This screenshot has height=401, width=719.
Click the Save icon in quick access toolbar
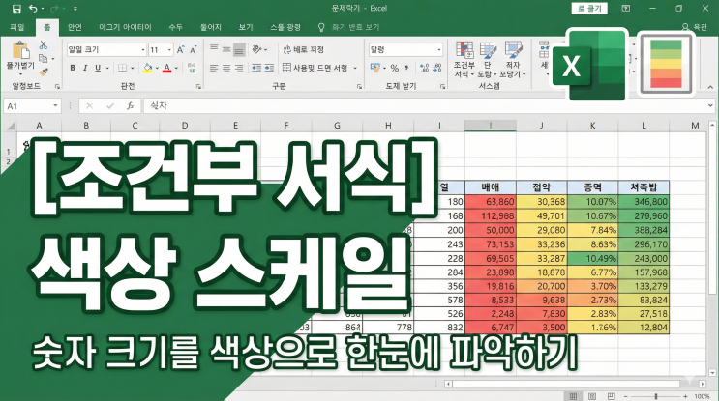[16, 9]
